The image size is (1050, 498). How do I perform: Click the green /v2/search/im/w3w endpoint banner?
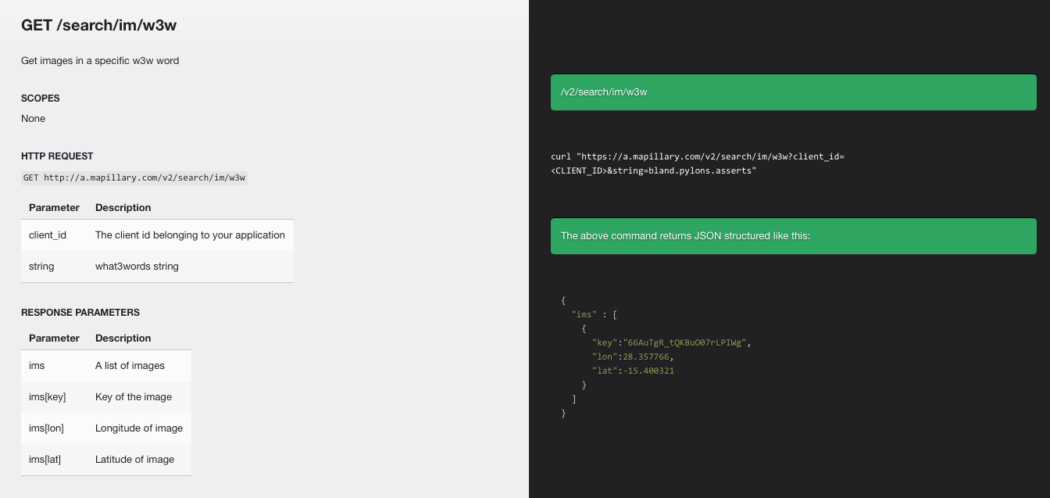(x=793, y=92)
